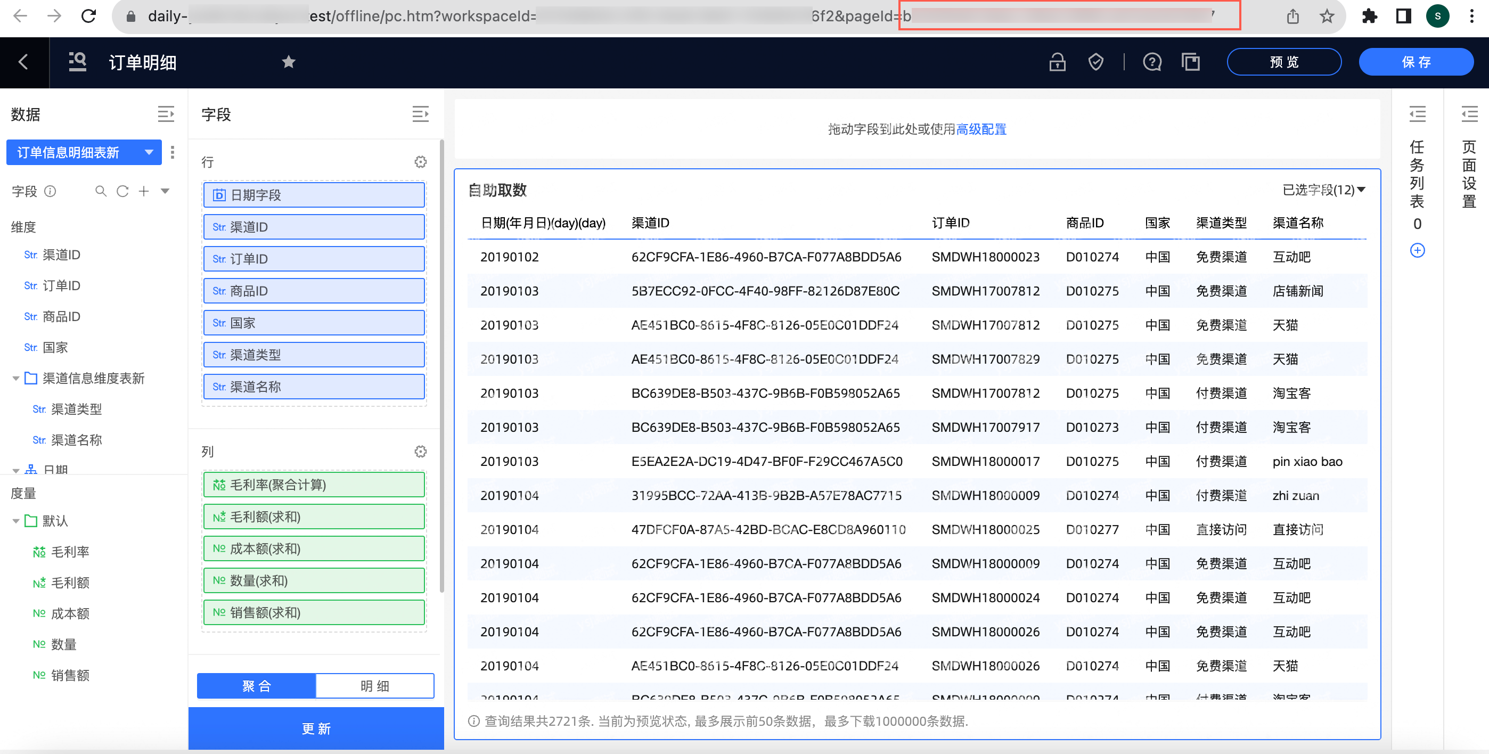Screen dimensions: 1489x754
Task: Favorite the 订单明细 page star
Action: click(289, 62)
